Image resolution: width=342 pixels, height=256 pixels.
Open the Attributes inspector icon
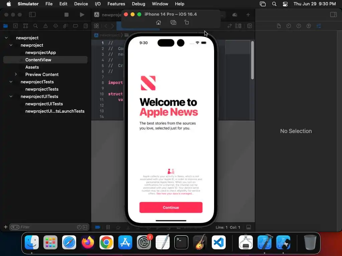click(x=319, y=26)
